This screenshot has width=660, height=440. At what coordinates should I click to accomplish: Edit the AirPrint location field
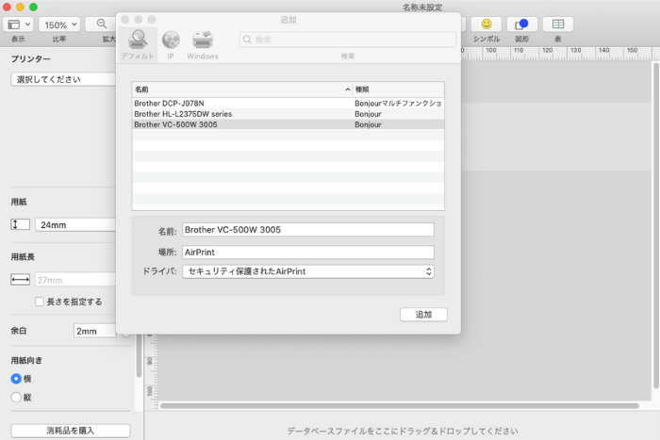pos(308,252)
